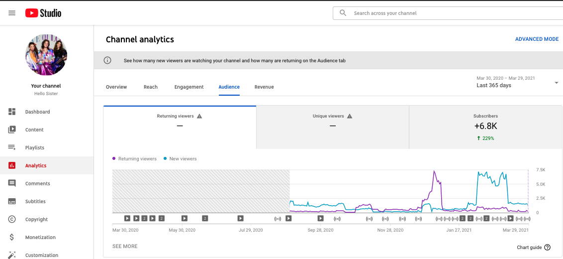Click the live stream marker left of Nov 28, 2020
Viewport: 563px width, 259px height.
tap(385, 218)
